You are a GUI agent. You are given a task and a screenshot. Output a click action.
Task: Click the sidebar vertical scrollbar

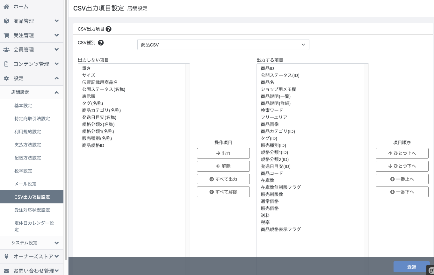click(x=66, y=130)
